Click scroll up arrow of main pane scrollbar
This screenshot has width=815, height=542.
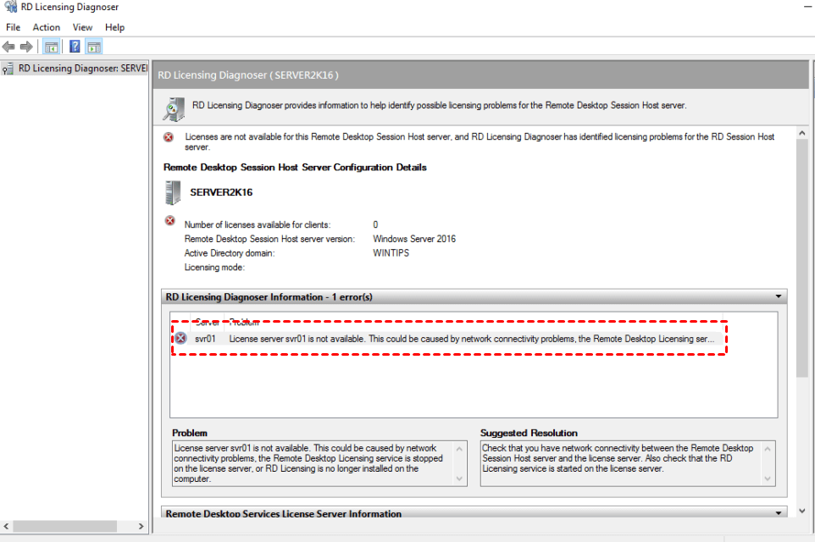point(802,134)
